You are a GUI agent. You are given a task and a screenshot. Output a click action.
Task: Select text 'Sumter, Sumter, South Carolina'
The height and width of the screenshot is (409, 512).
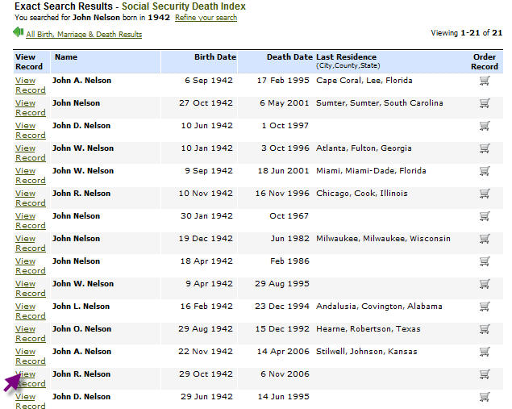pyautogui.click(x=380, y=103)
